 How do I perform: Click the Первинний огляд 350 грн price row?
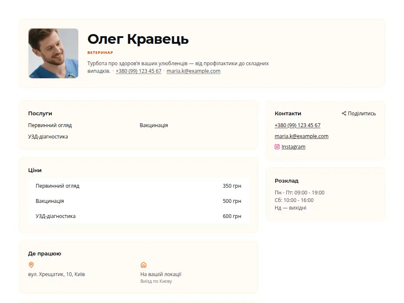click(138, 186)
